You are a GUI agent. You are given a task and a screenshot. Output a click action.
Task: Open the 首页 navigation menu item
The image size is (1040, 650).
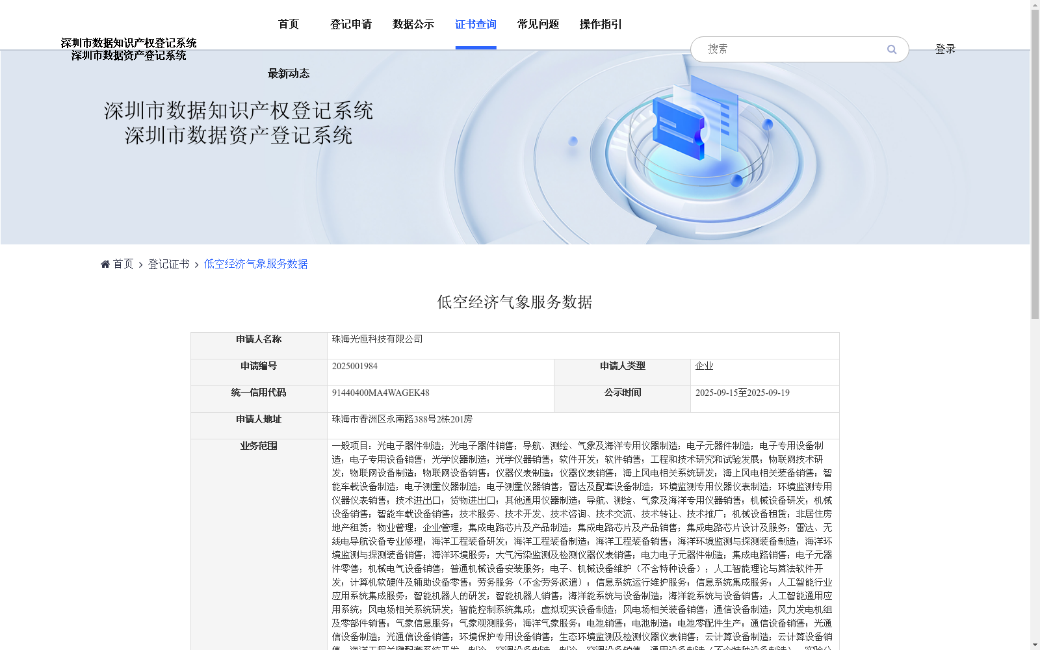pyautogui.click(x=288, y=24)
